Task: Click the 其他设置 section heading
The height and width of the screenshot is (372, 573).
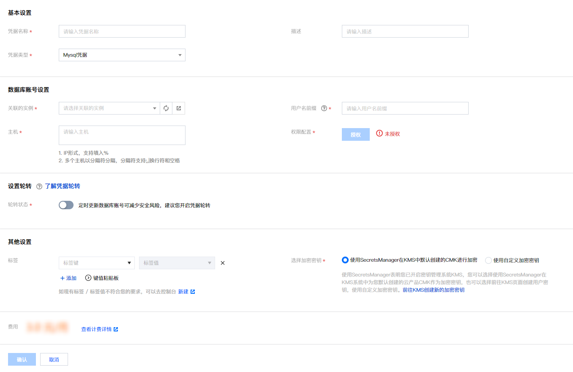Action: [20, 242]
